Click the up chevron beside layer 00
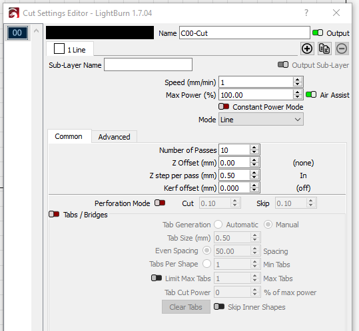The image size is (359, 331). click(x=36, y=31)
